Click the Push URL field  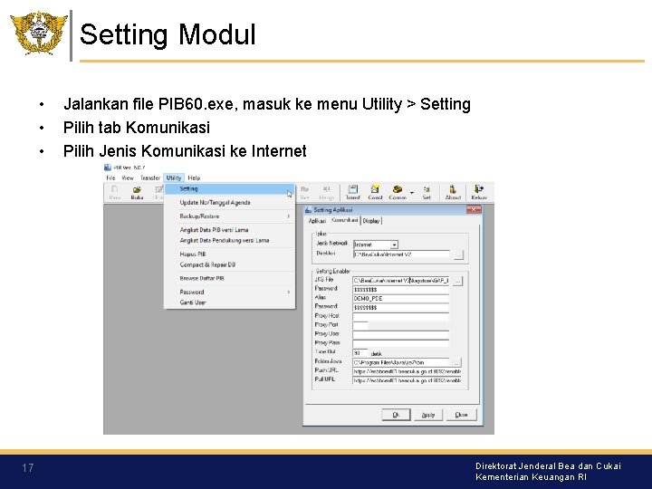coord(407,371)
